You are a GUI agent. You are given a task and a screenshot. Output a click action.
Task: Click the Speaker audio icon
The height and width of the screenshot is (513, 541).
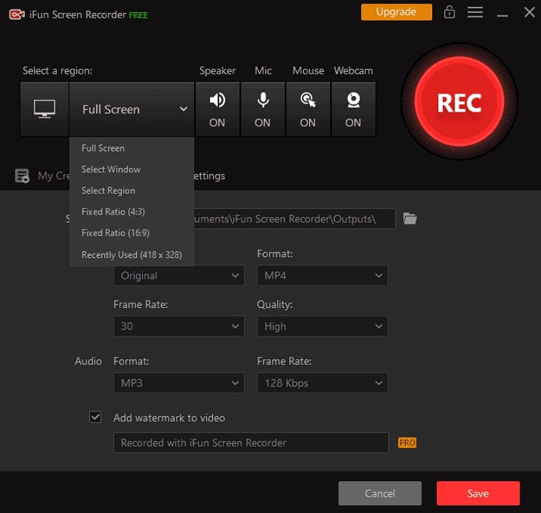pos(217,99)
